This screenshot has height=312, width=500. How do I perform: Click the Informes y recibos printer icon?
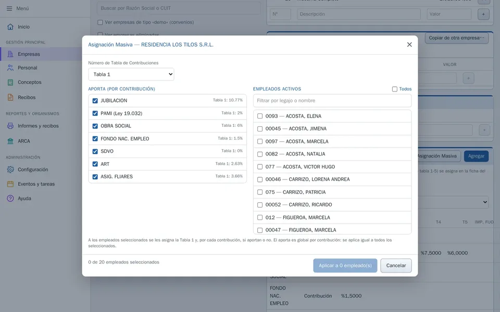pos(10,126)
